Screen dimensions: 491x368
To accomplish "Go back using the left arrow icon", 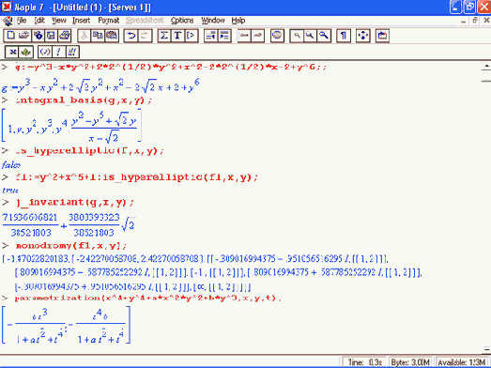I will pos(244,36).
